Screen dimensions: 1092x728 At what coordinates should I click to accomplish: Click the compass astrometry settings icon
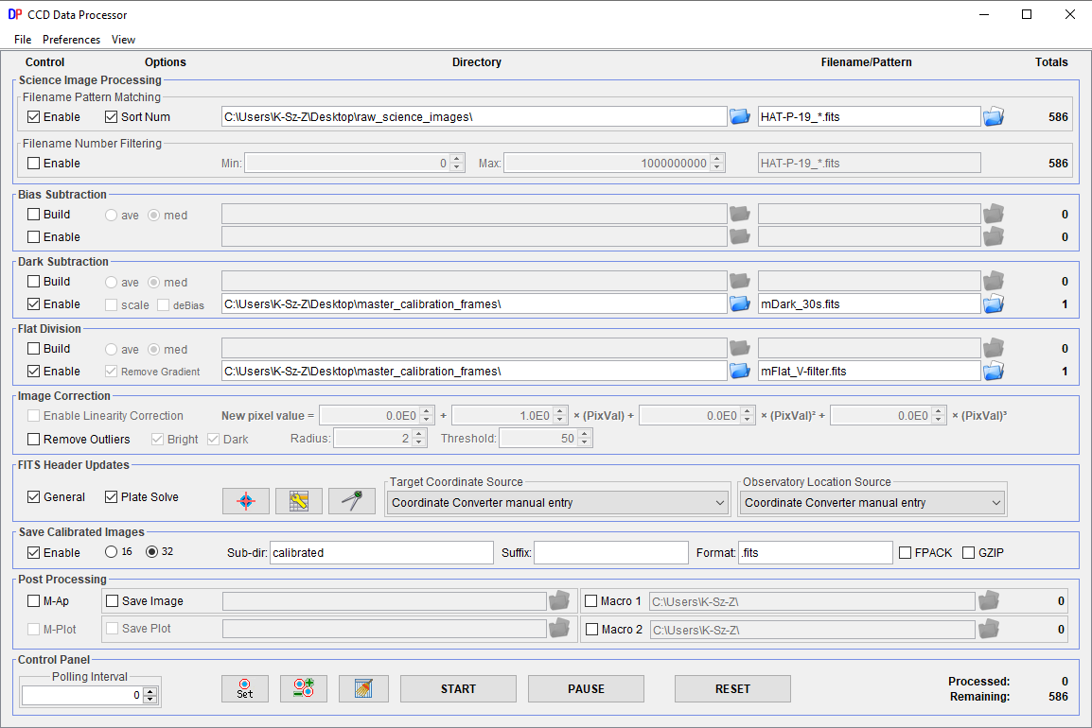click(352, 501)
